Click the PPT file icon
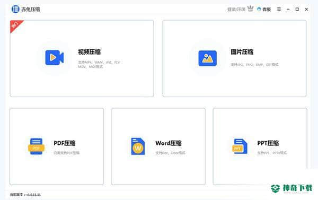Image resolution: width=318 pixels, height=200 pixels. click(240, 146)
